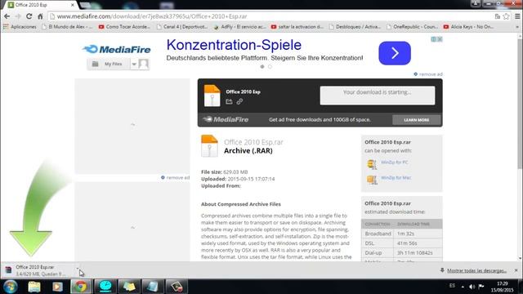Image resolution: width=523 pixels, height=294 pixels.
Task: Open My Files button
Action: tap(109, 64)
